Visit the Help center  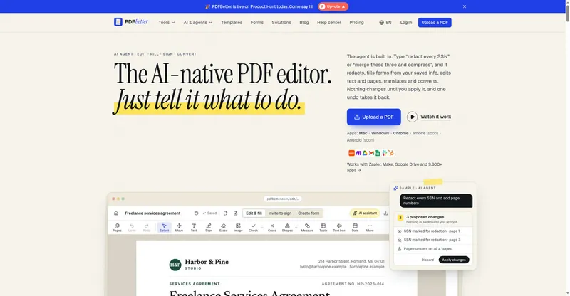click(329, 23)
